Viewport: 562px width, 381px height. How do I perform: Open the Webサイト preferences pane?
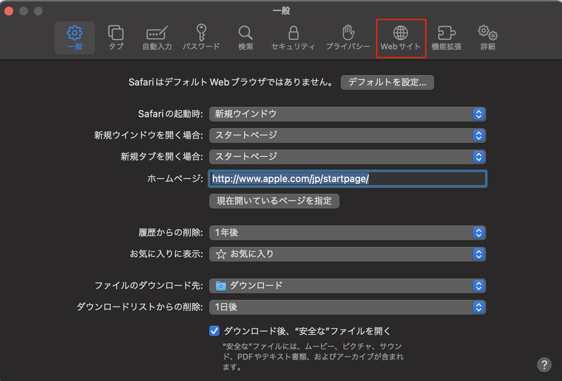[x=401, y=38]
